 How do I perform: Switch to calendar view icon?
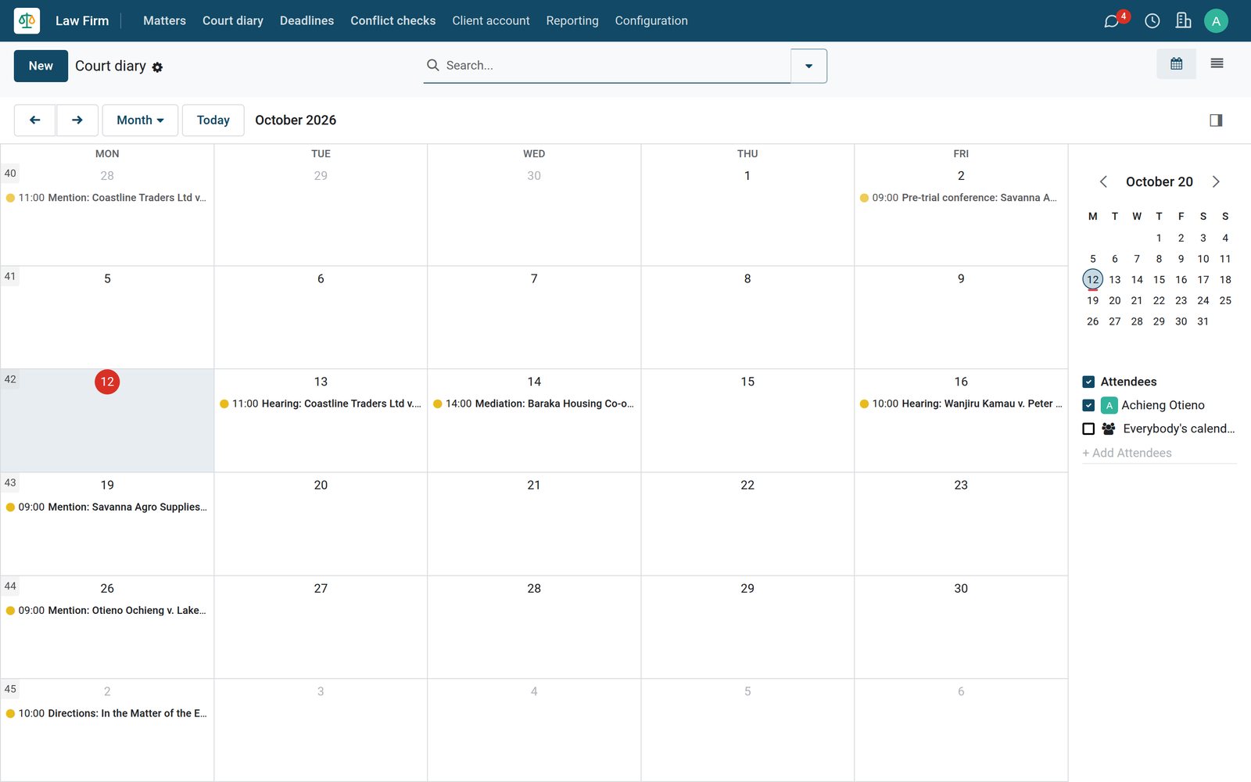[1176, 64]
